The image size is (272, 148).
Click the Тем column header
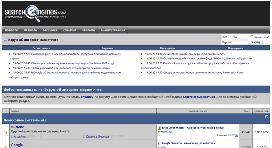(246, 111)
